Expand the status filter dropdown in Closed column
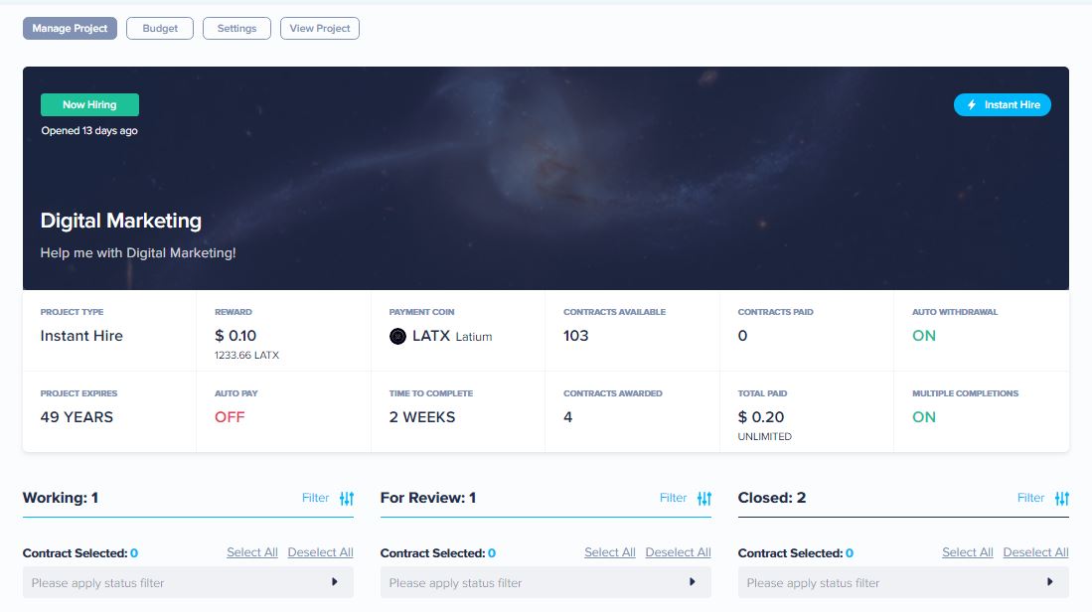Viewport: 1092px width, 612px height. (902, 583)
